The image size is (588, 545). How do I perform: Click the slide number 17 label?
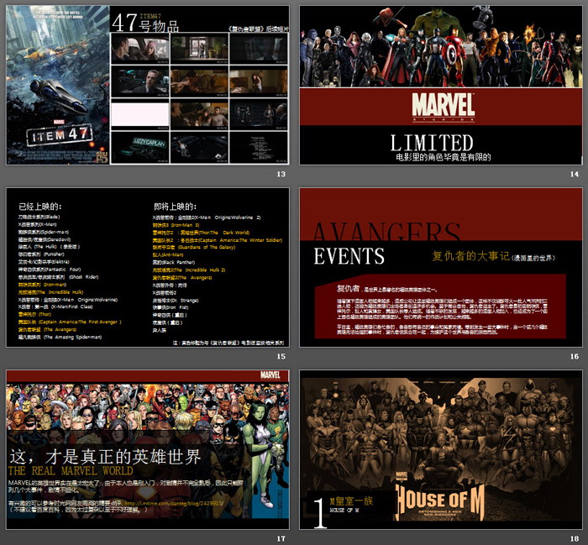point(281,538)
